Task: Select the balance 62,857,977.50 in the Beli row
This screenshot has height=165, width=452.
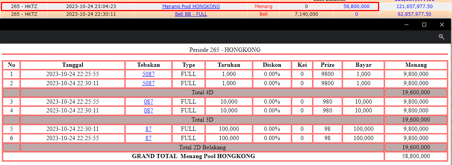Action: point(414,14)
